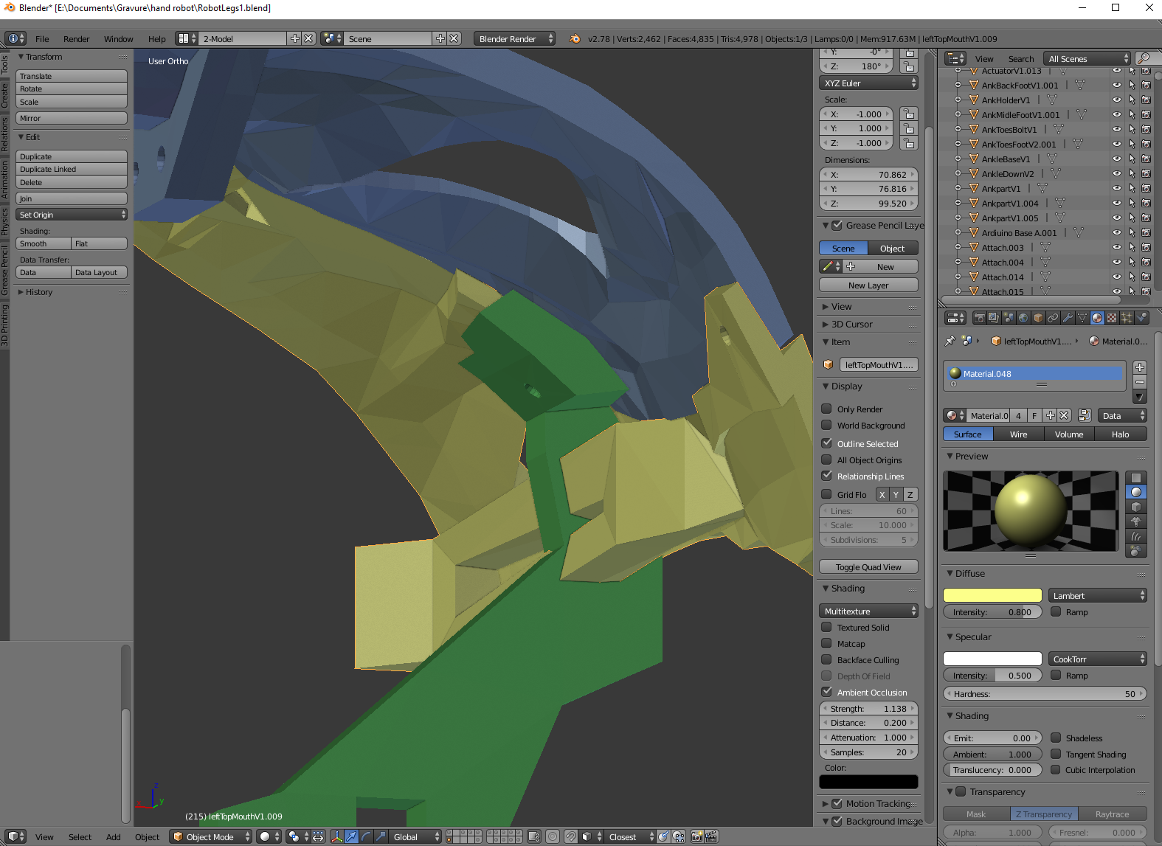Hide AnkleBaseV1 using its eye icon
This screenshot has height=846, width=1162.
pos(1117,159)
